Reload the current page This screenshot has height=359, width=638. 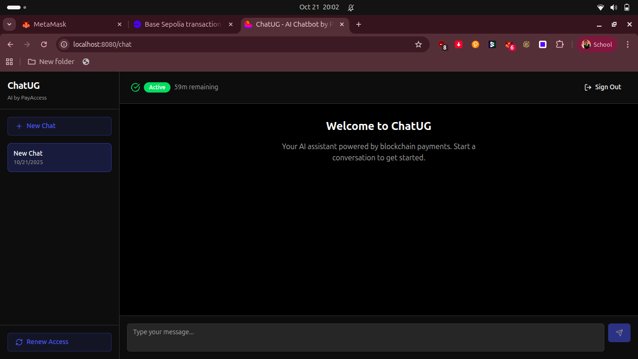pyautogui.click(x=44, y=44)
